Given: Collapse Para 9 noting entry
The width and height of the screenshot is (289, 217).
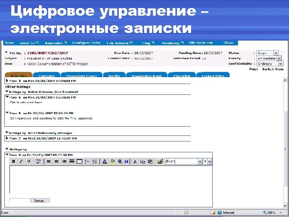Looking at the screenshot, I should [x=7, y=154].
